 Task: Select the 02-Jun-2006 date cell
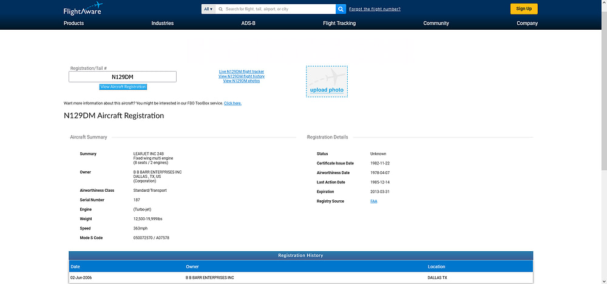click(81, 278)
